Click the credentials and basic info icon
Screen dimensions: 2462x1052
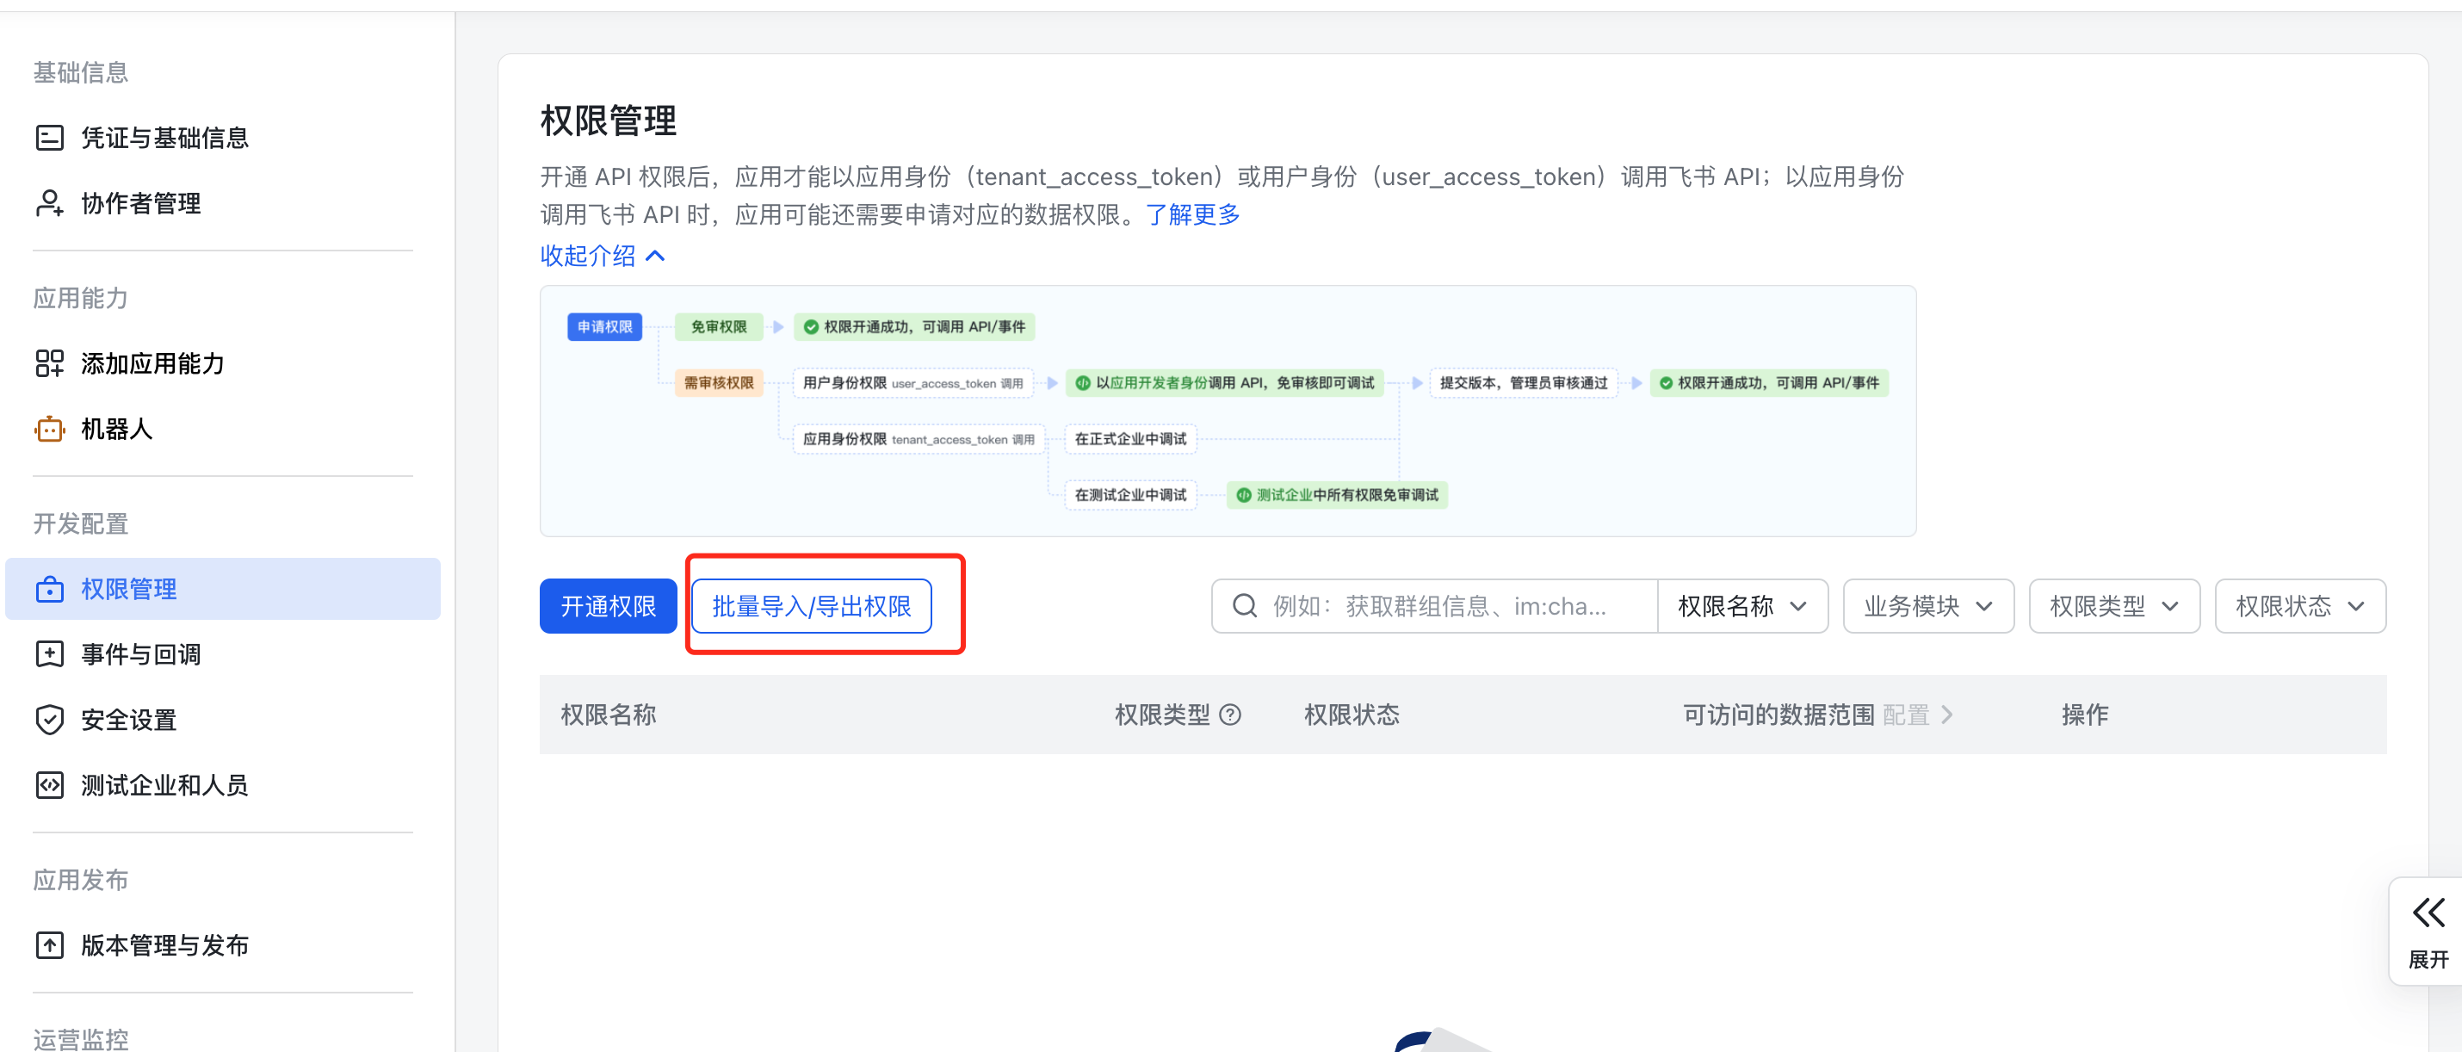click(x=50, y=138)
